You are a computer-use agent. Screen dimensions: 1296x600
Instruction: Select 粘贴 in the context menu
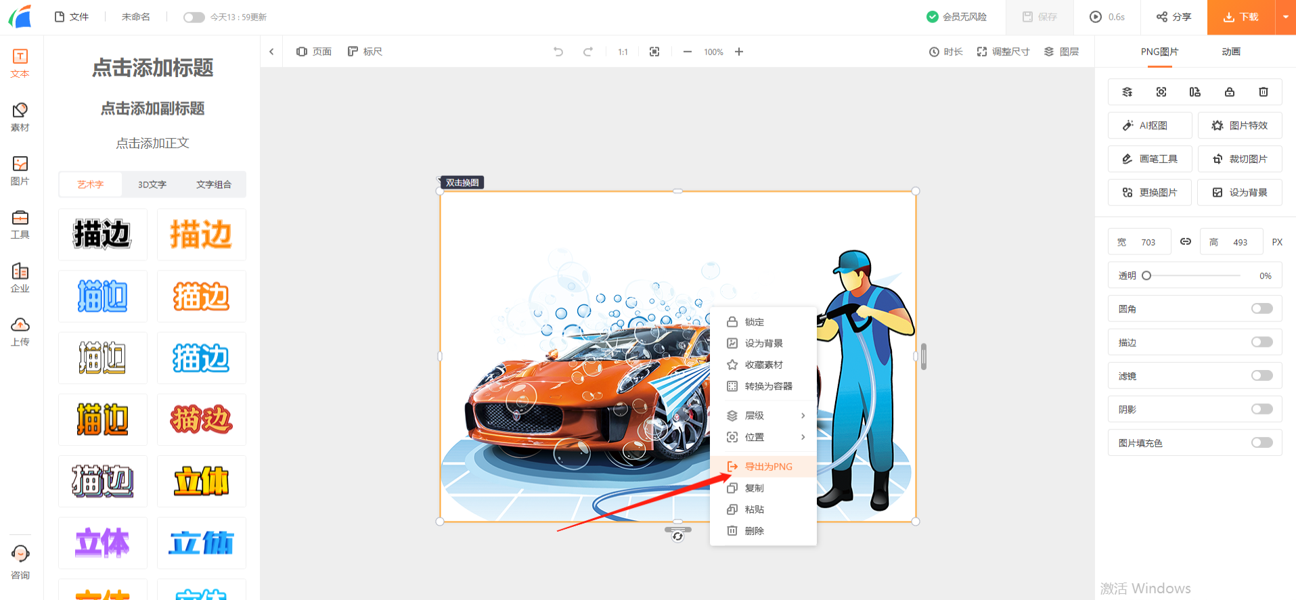point(763,509)
